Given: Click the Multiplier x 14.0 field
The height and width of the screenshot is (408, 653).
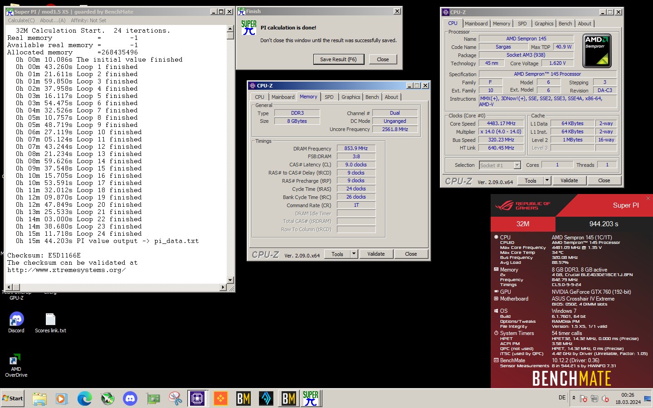Looking at the screenshot, I should (x=501, y=131).
